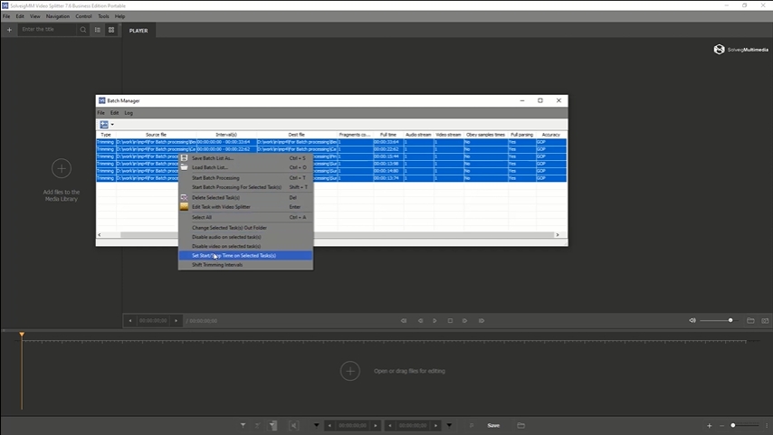The height and width of the screenshot is (435, 773).
Task: Open the File menu in main window
Action: coord(6,16)
